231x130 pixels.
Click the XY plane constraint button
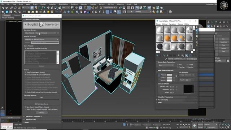pyautogui.click(x=108, y=12)
